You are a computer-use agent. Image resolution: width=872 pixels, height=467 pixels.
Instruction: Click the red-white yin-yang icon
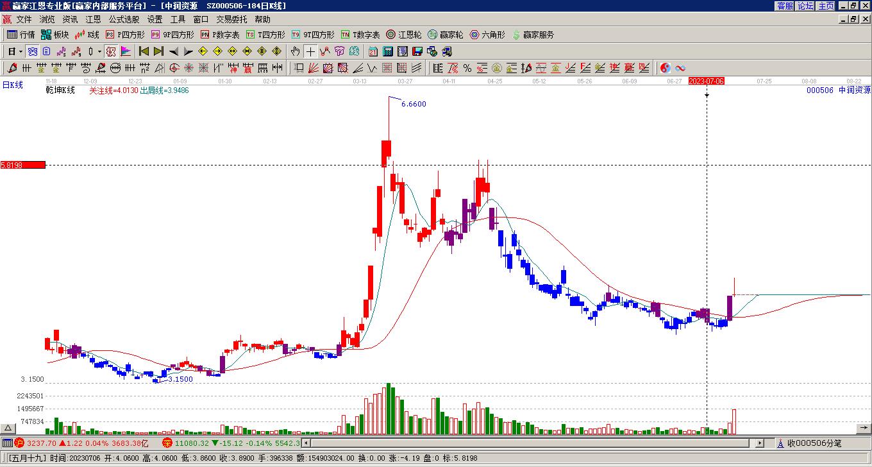(x=666, y=68)
